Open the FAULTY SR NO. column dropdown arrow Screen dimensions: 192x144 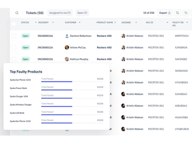click(x=187, y=22)
